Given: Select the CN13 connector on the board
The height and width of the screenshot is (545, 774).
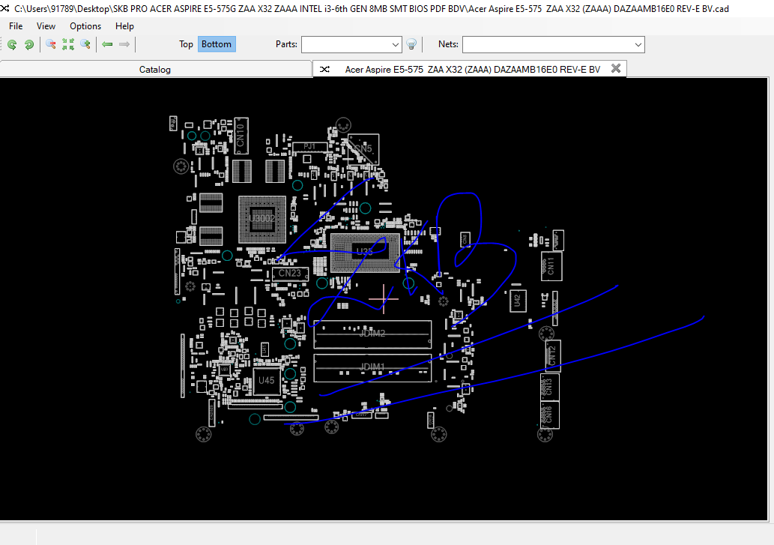Looking at the screenshot, I should pyautogui.click(x=549, y=387).
